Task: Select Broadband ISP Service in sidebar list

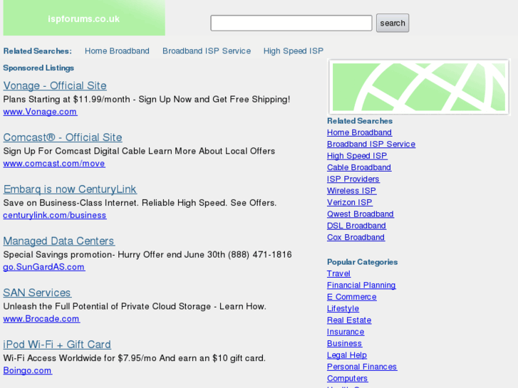Action: point(371,144)
